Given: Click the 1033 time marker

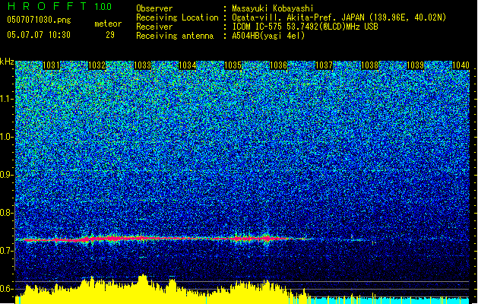Looking at the screenshot, I should (x=142, y=65).
